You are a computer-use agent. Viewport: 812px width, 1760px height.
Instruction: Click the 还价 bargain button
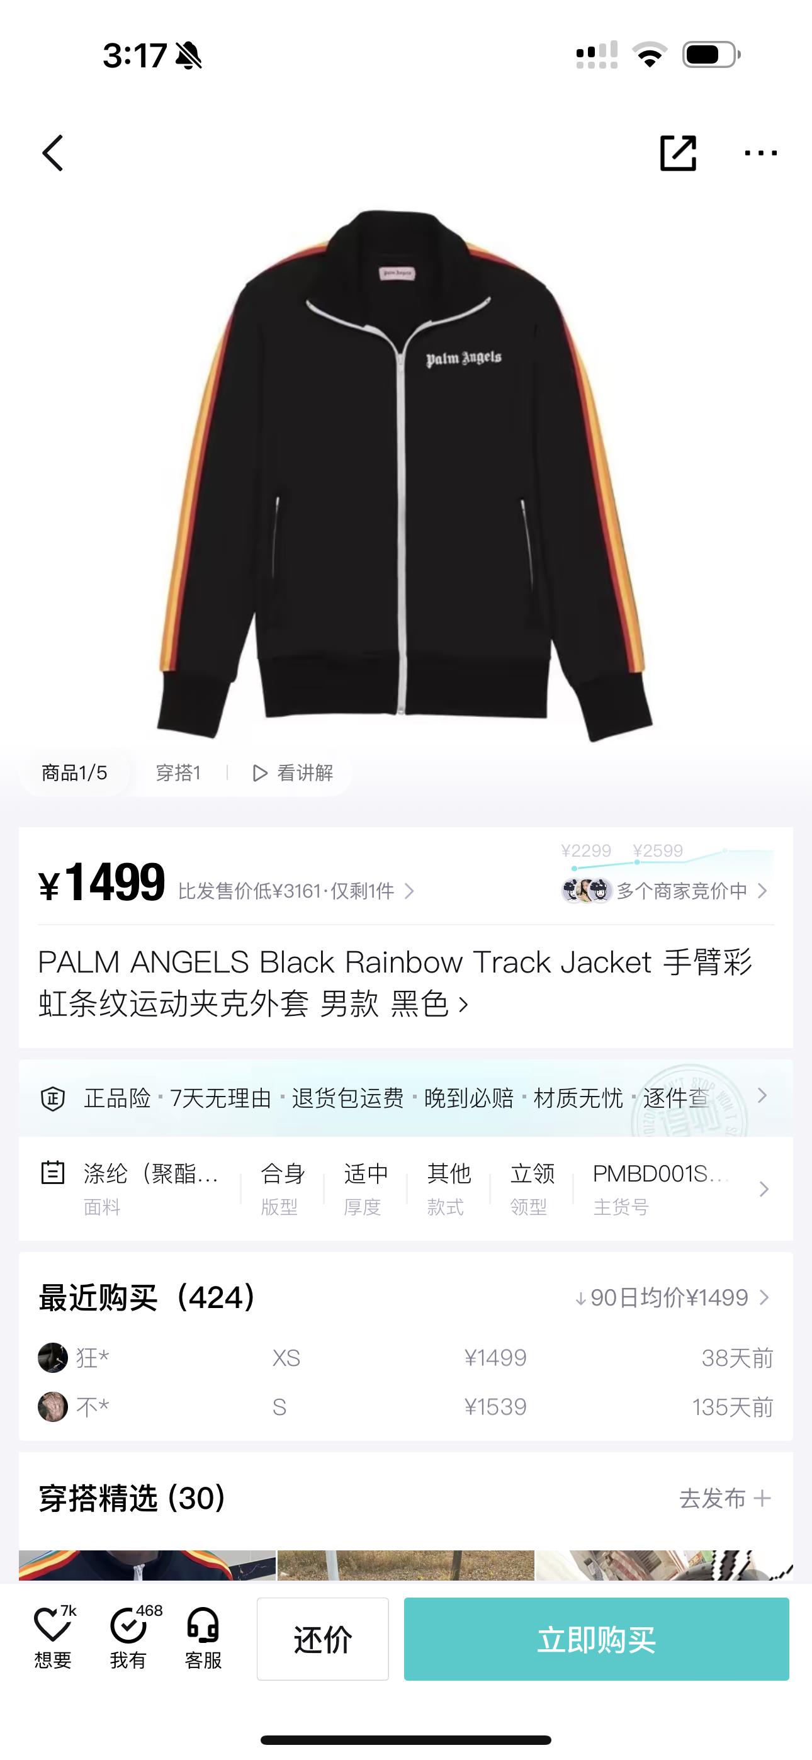pyautogui.click(x=323, y=1639)
